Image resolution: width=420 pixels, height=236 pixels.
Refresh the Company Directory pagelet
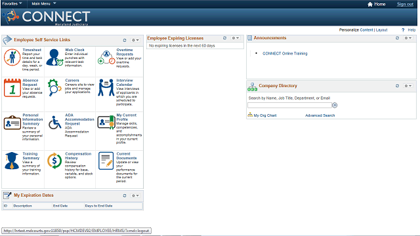397,86
